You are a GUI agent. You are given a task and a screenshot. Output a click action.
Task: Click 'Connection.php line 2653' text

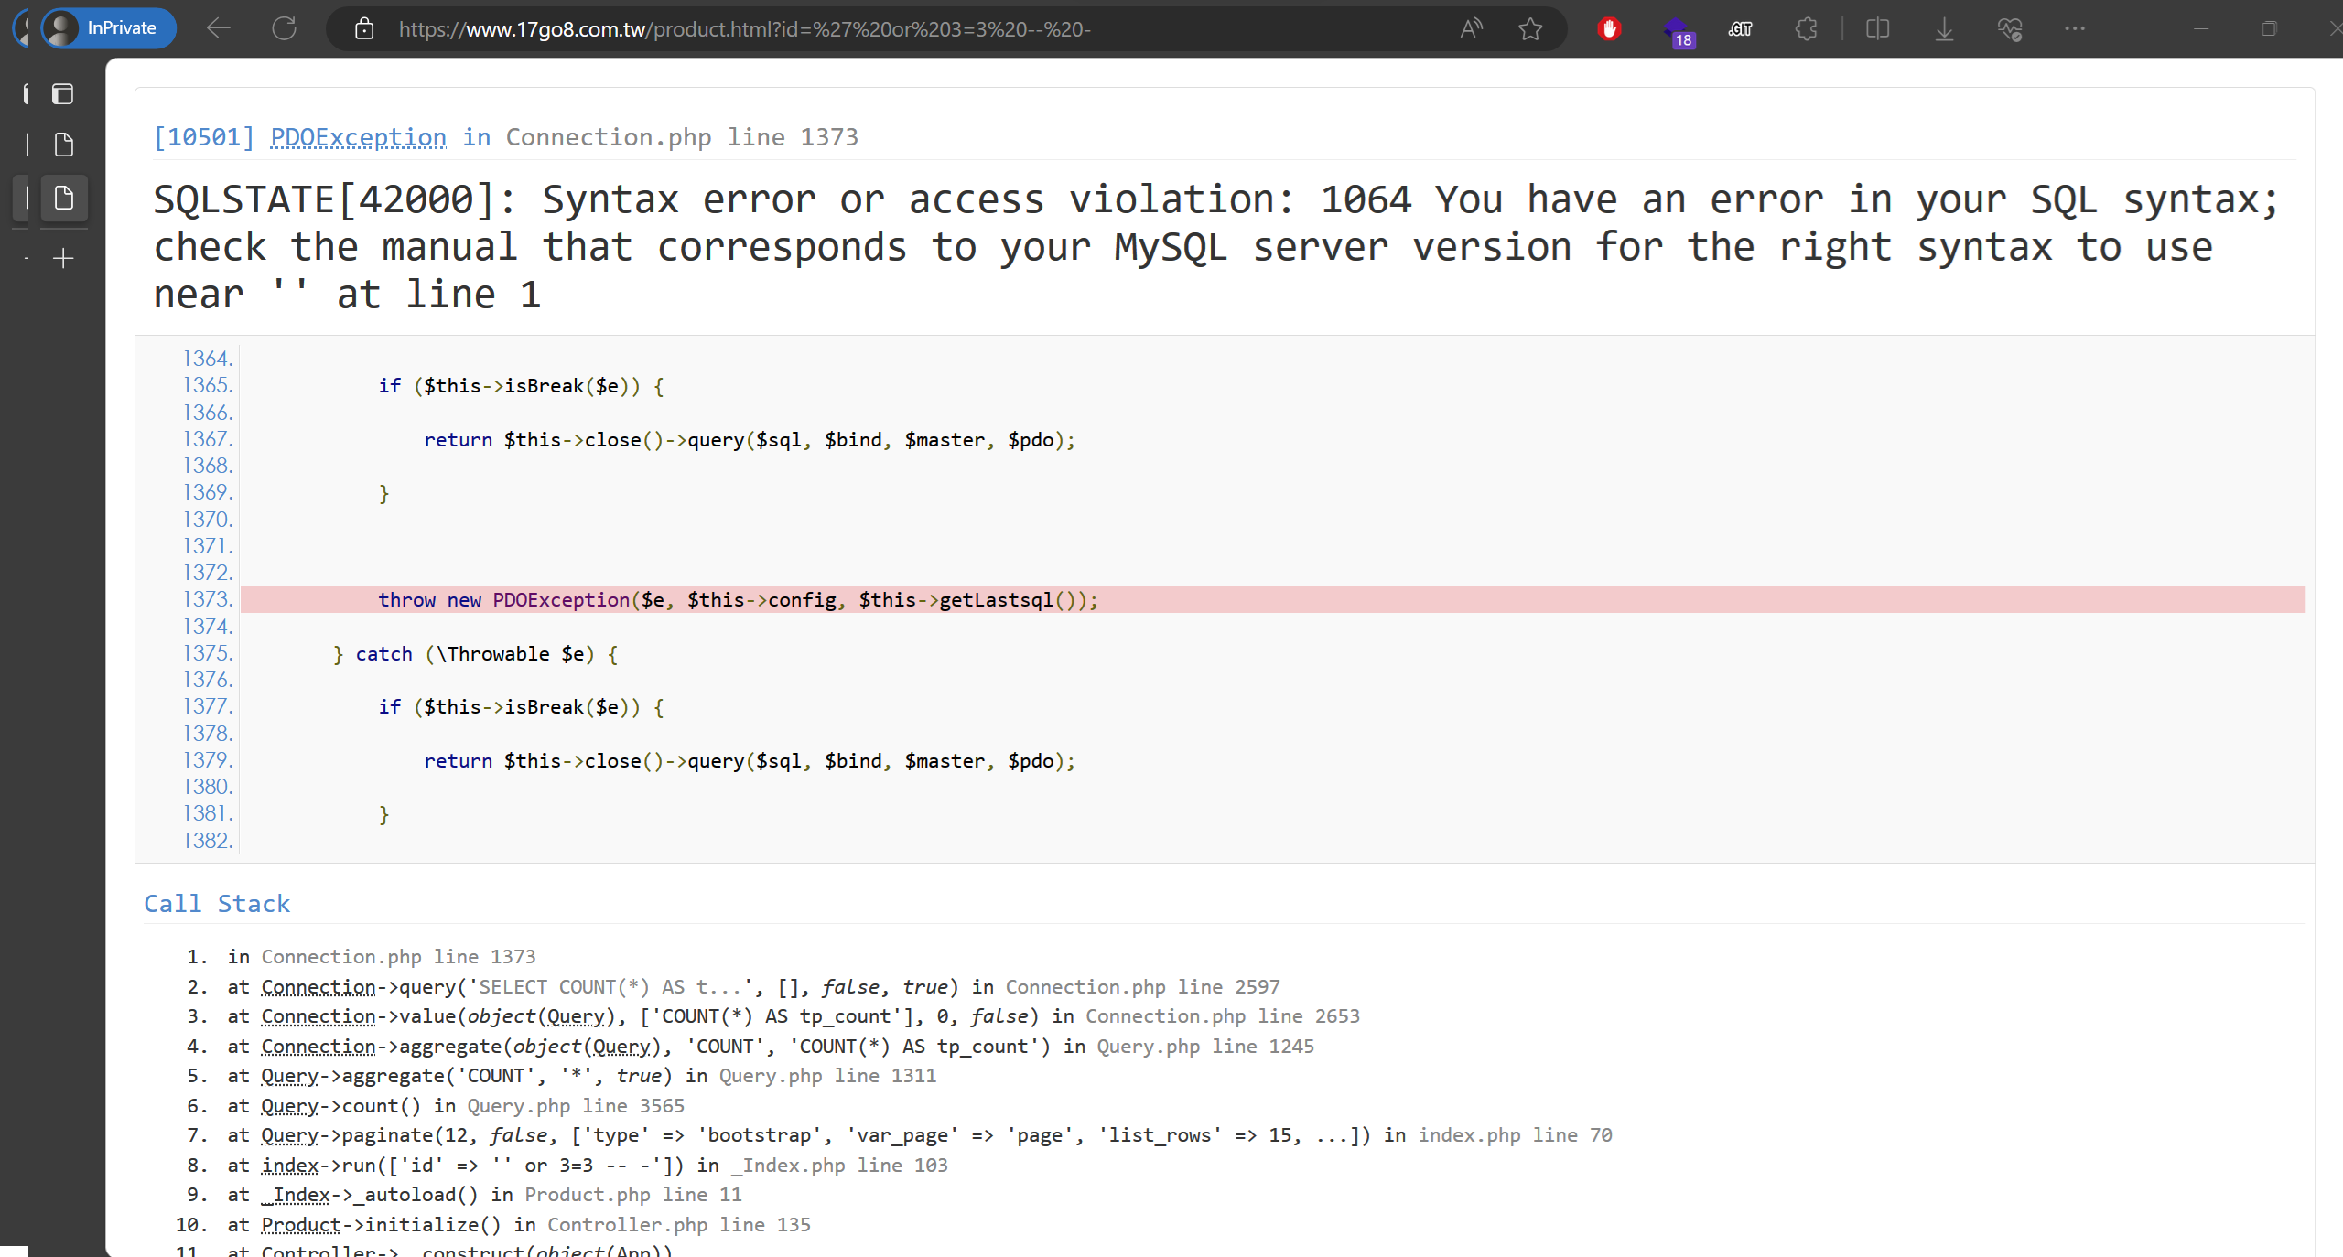(1223, 1016)
